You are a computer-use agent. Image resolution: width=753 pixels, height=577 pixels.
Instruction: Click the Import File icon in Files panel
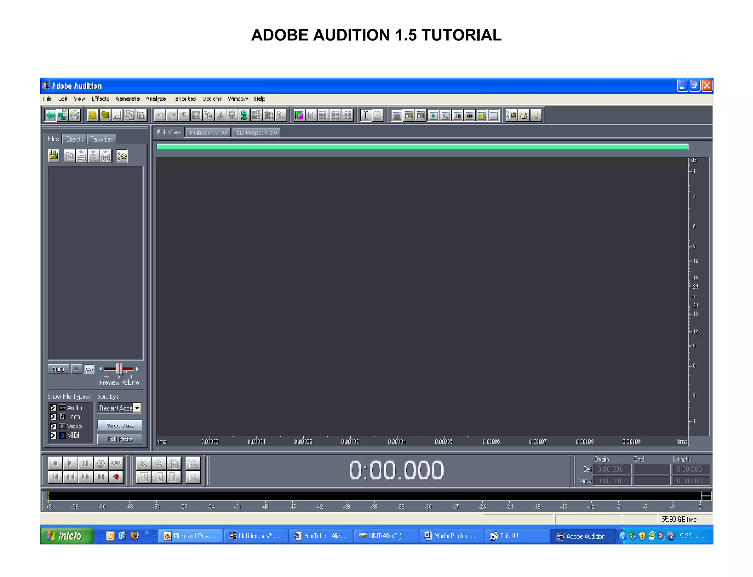coord(54,156)
